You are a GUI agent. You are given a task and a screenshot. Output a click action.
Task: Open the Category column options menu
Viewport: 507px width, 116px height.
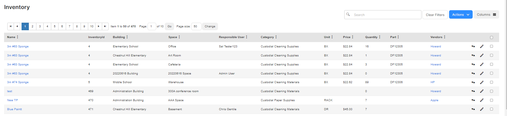click(x=276, y=37)
